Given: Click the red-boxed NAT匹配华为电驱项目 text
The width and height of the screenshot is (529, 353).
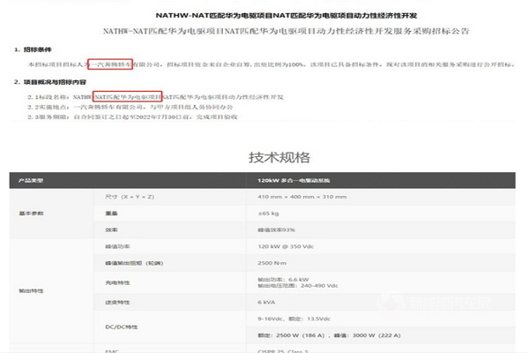Looking at the screenshot, I should (x=127, y=94).
